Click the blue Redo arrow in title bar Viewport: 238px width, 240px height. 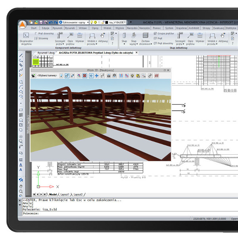pyautogui.click(x=56, y=23)
